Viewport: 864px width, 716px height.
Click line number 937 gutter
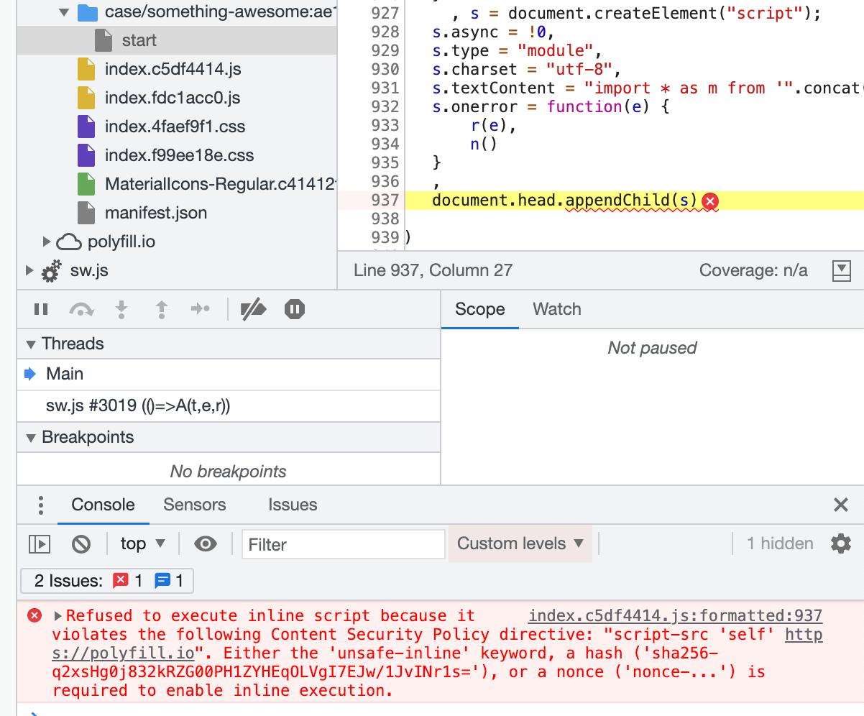click(385, 200)
